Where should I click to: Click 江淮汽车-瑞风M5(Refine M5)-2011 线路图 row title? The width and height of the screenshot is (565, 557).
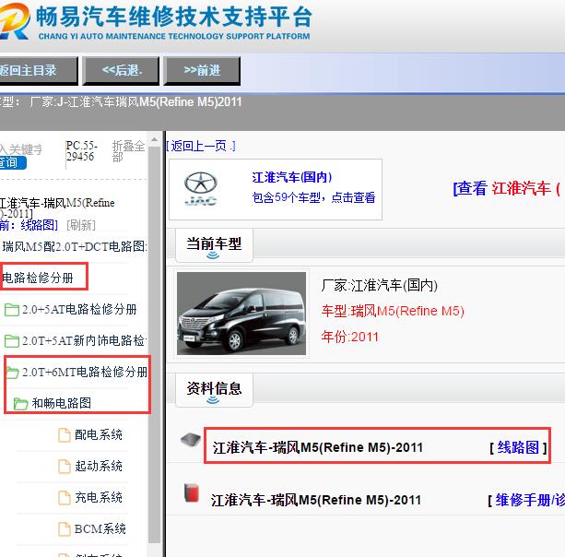pyautogui.click(x=317, y=447)
